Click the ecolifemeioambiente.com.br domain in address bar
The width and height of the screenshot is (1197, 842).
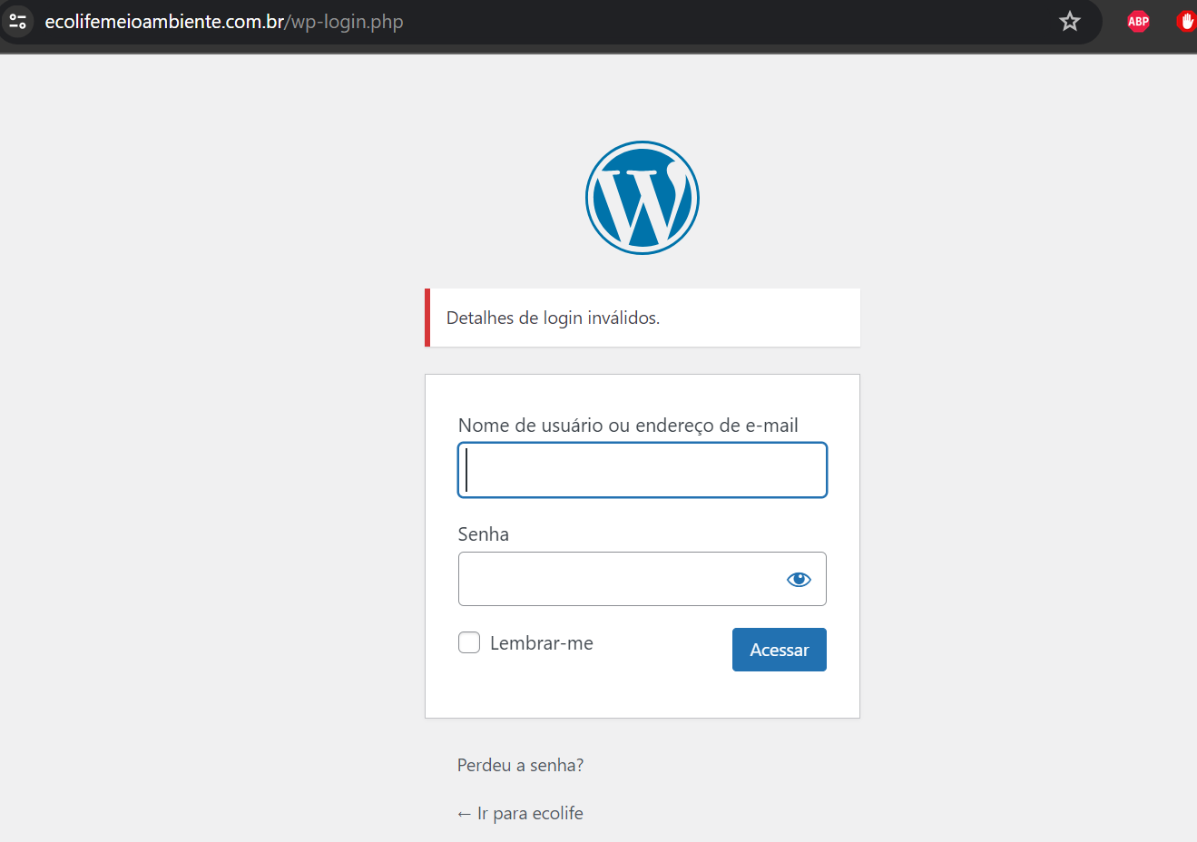[164, 22]
